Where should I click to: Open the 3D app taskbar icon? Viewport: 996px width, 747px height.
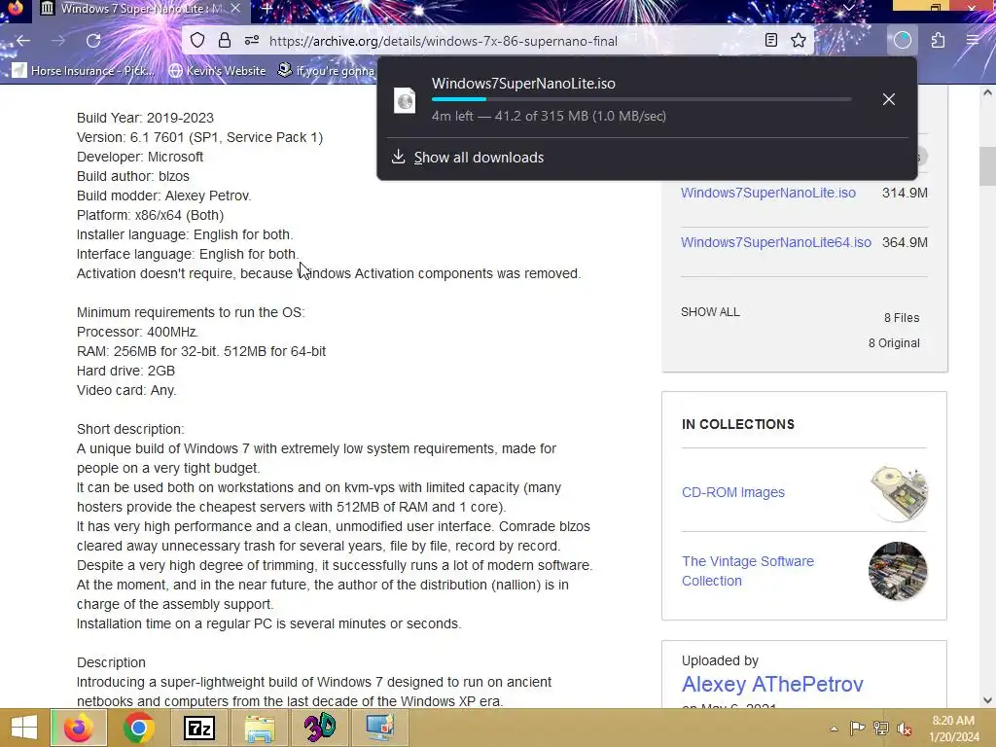[x=319, y=728]
